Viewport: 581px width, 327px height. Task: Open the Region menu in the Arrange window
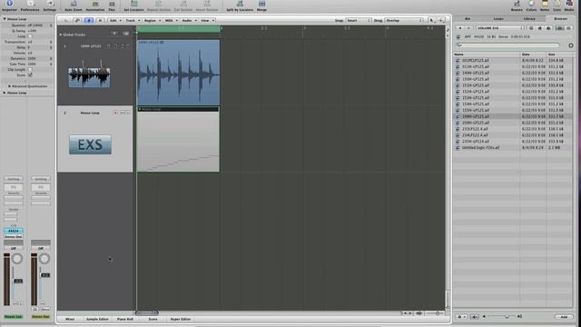click(152, 20)
